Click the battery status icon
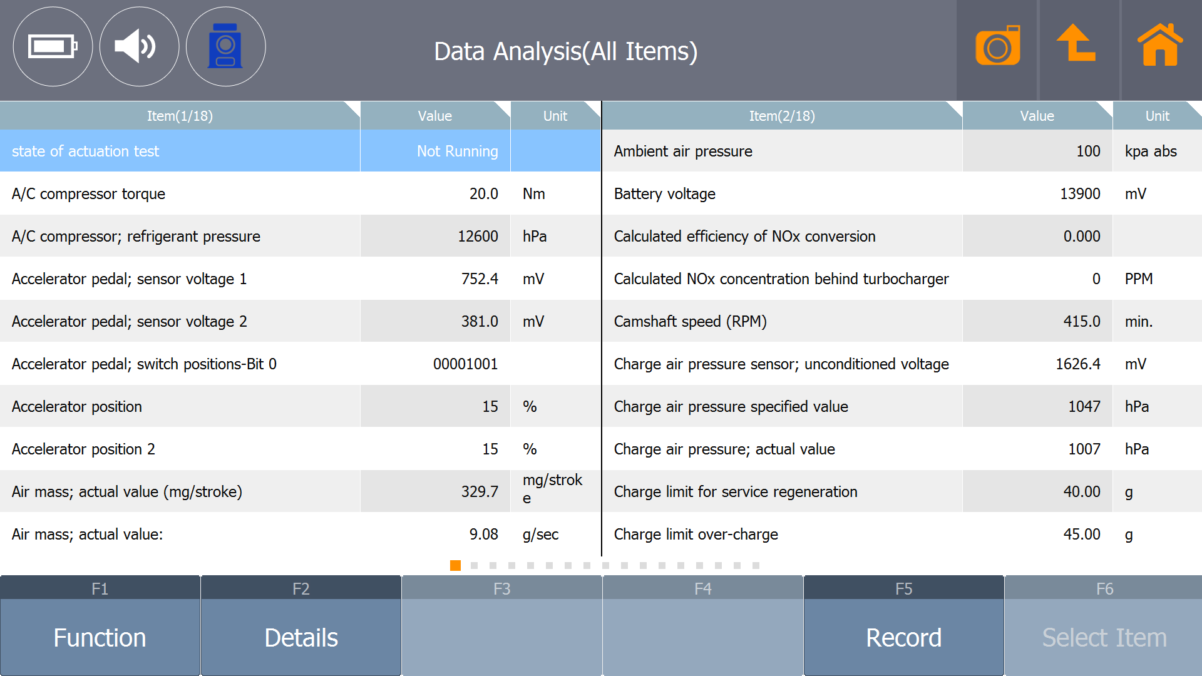The width and height of the screenshot is (1202, 676). (53, 47)
